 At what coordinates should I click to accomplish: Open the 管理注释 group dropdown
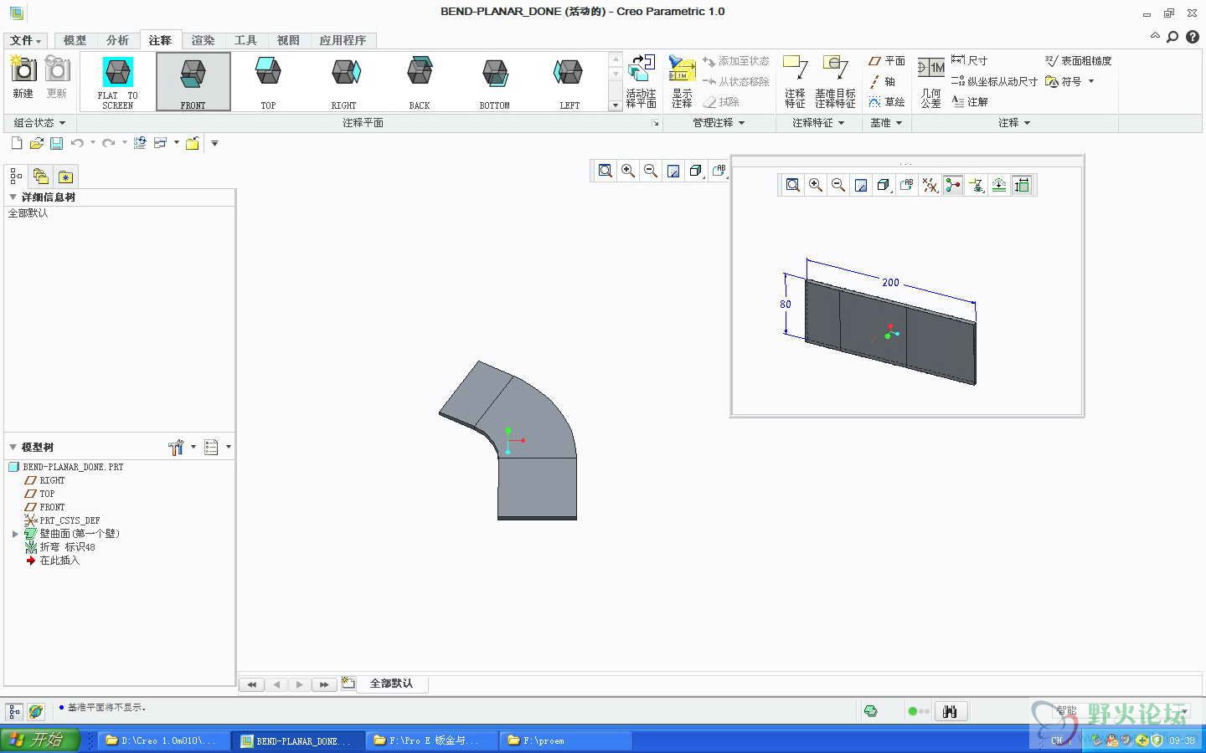pos(719,123)
